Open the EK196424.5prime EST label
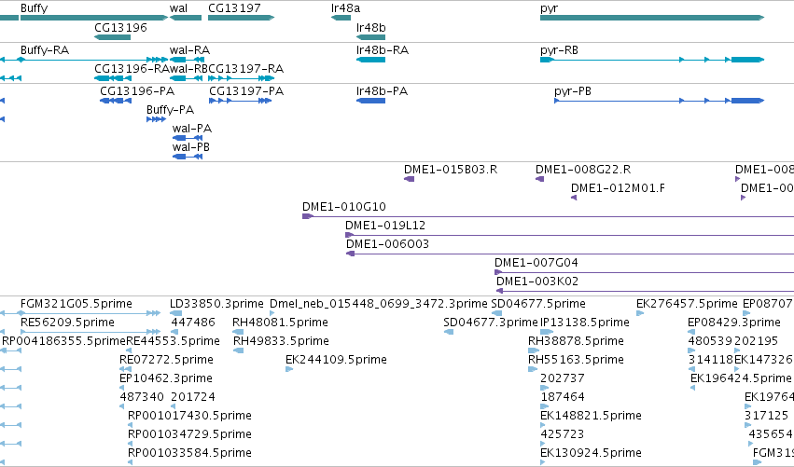 click(741, 379)
